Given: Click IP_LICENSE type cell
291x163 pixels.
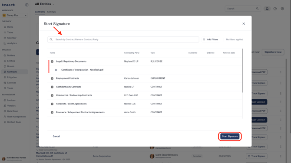Looking at the screenshot, I should (156, 61).
